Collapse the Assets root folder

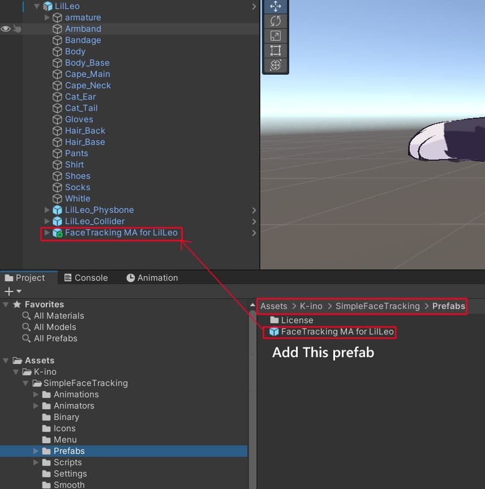(x=6, y=360)
